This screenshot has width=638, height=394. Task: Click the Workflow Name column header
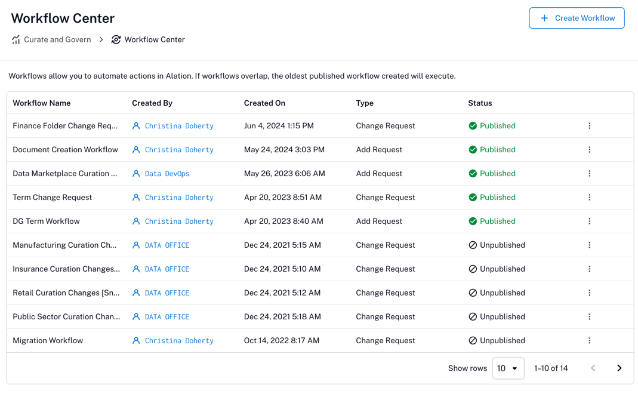click(x=42, y=103)
